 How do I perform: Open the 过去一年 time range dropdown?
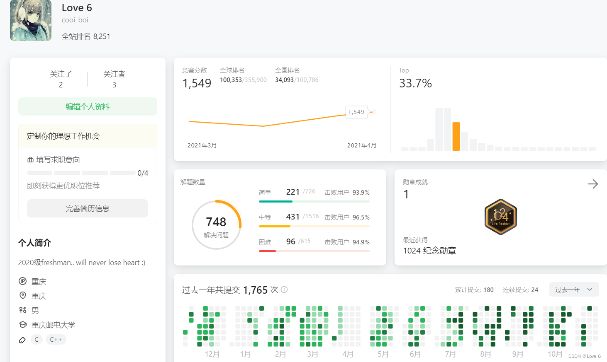pyautogui.click(x=574, y=290)
